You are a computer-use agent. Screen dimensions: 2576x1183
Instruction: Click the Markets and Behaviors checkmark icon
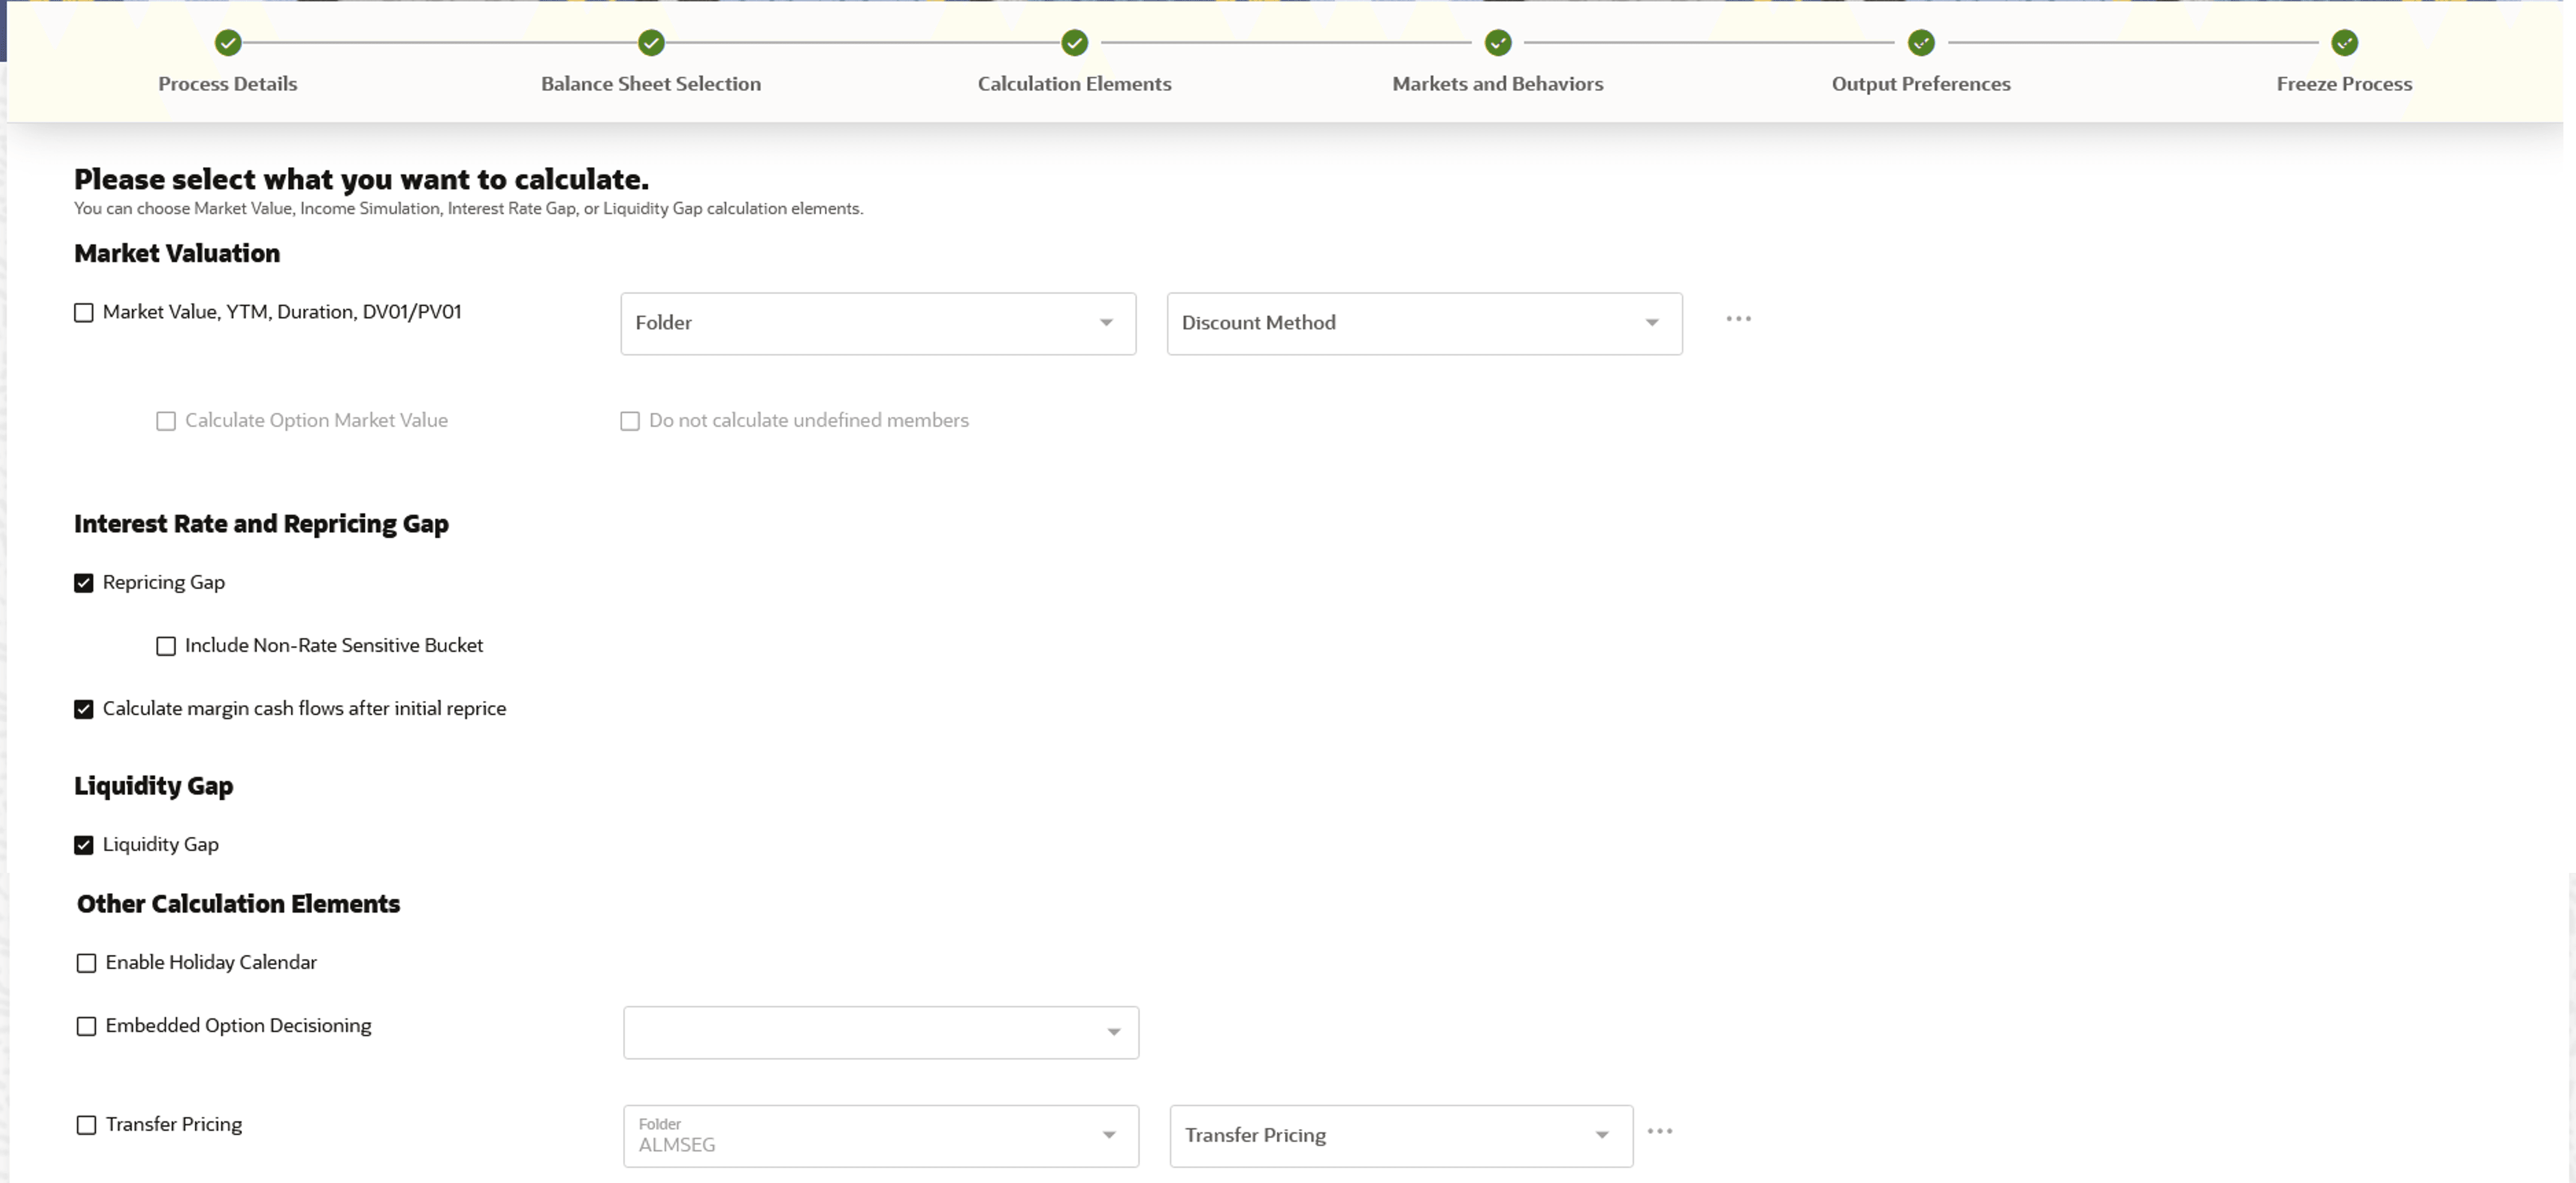pos(1497,43)
